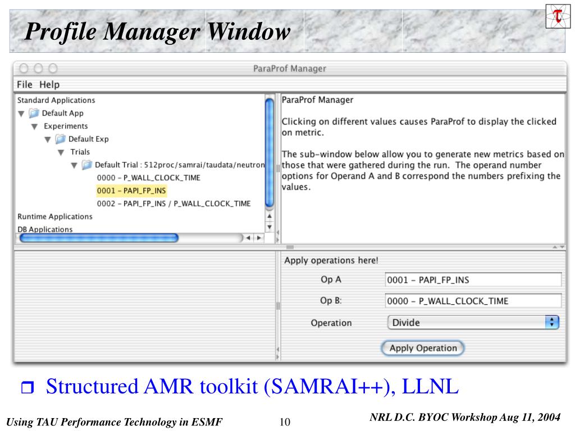The height and width of the screenshot is (431, 575).
Task: Open the Help menu
Action: point(49,85)
